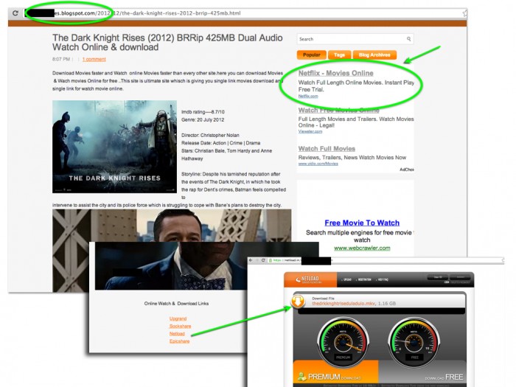Screen dimensions: 516x387
Task: Click the orange download arrow icon
Action: tap(298, 301)
